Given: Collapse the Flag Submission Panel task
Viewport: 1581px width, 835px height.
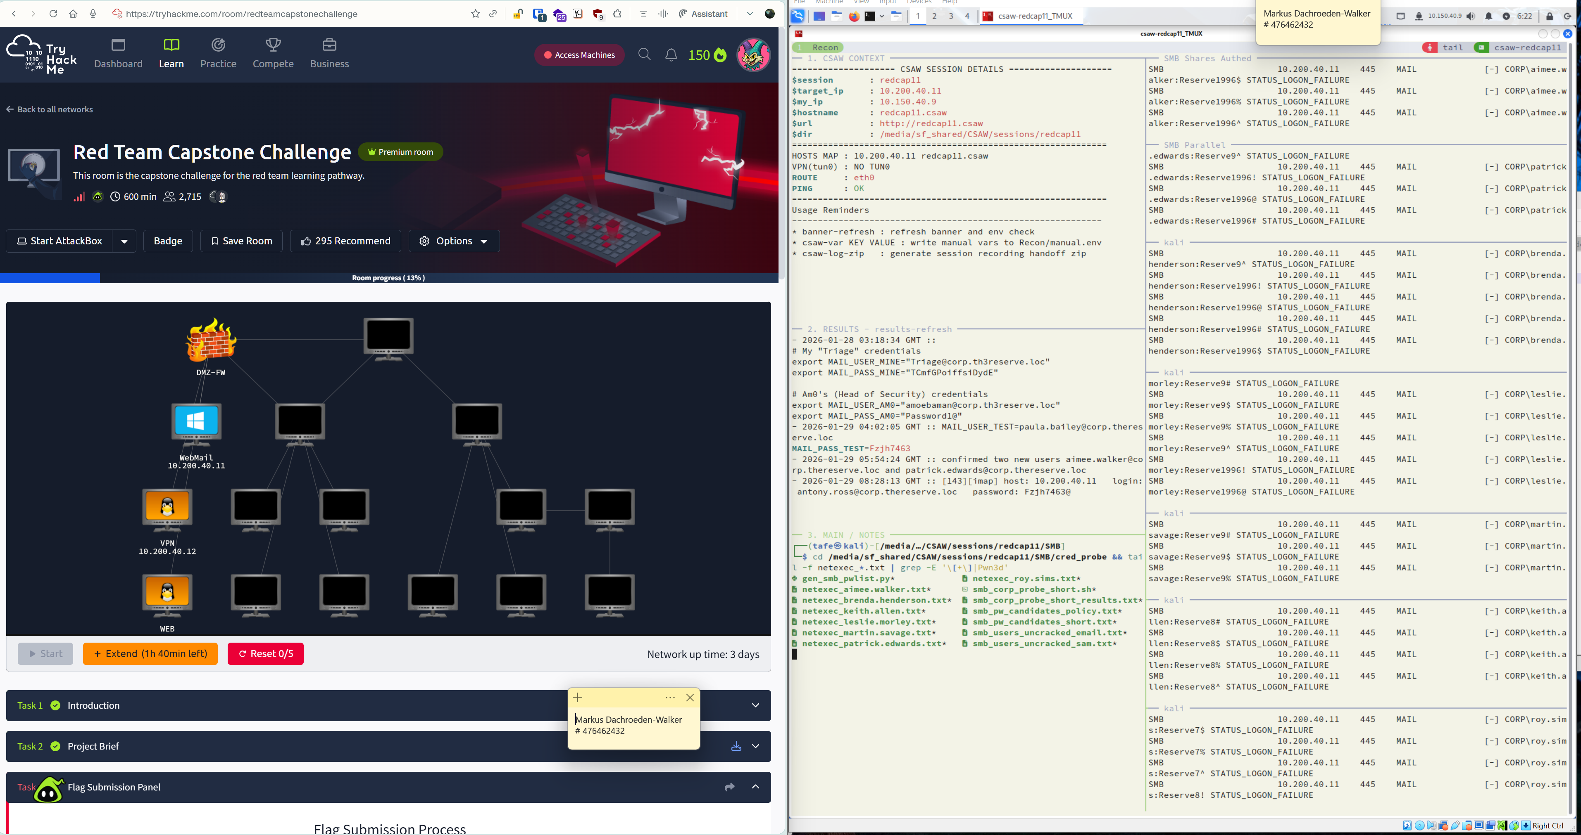Looking at the screenshot, I should point(755,787).
